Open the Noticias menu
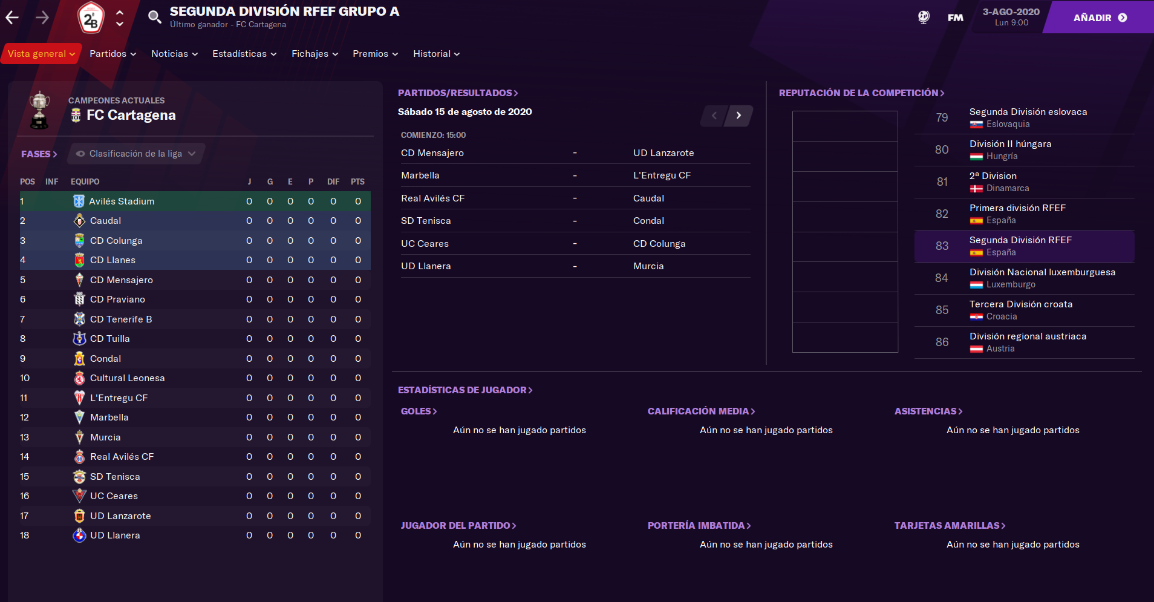1154x602 pixels. coord(174,54)
